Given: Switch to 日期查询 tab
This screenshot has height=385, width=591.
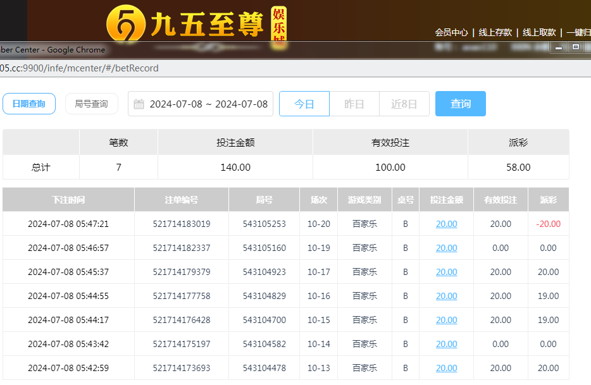Looking at the screenshot, I should tap(29, 104).
